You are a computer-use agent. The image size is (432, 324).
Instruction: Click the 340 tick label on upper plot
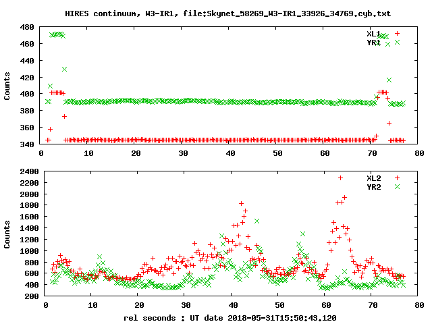[27, 144]
